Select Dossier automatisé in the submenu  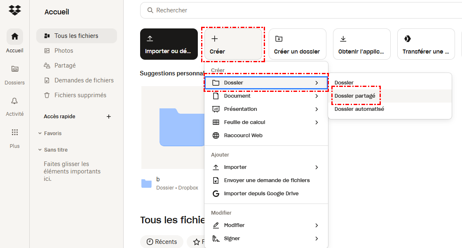(390, 109)
